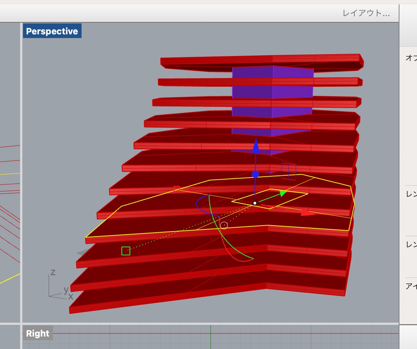Select the レイアウト… tab

[x=366, y=13]
